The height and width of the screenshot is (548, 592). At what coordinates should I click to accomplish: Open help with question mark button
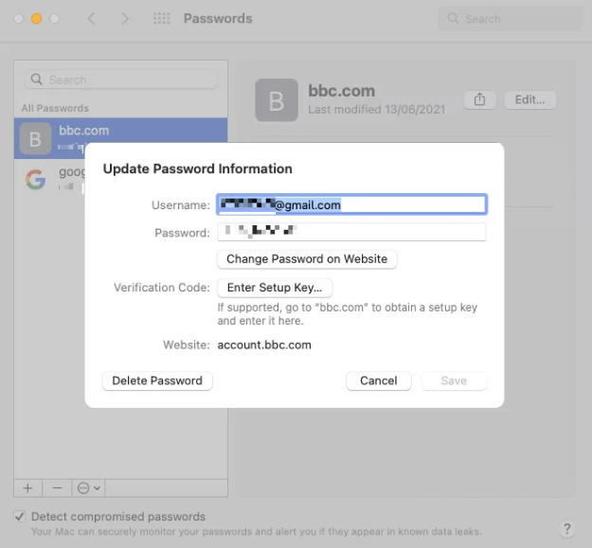tap(566, 528)
